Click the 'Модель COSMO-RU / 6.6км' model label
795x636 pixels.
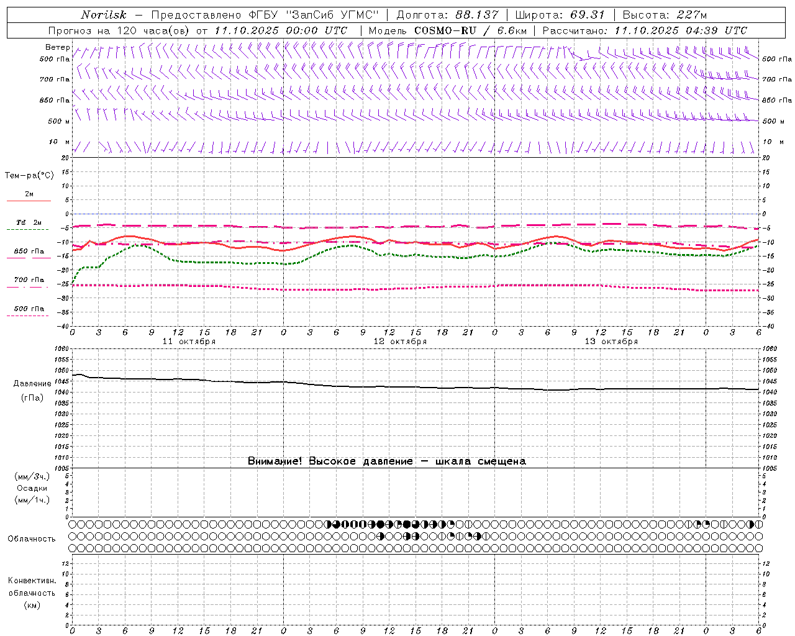(447, 30)
